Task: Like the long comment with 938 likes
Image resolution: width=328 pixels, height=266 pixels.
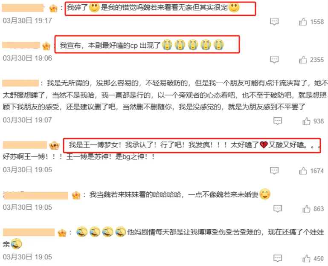Action: [x=306, y=121]
